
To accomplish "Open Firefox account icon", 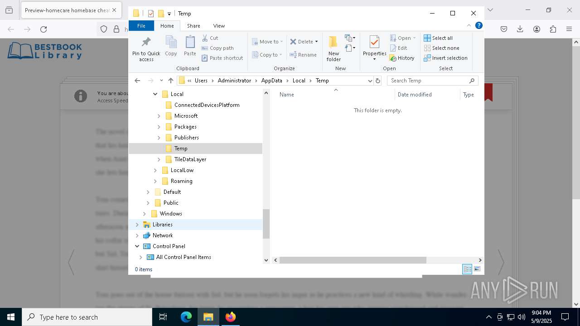I will coord(536,29).
